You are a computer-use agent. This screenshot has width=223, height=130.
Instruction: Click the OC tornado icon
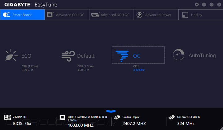(x=122, y=56)
